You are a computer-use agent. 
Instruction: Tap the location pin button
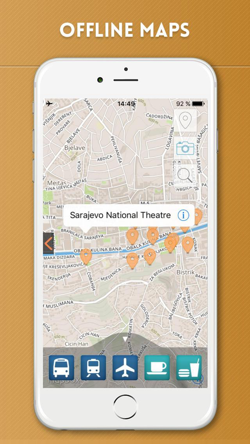click(x=185, y=121)
